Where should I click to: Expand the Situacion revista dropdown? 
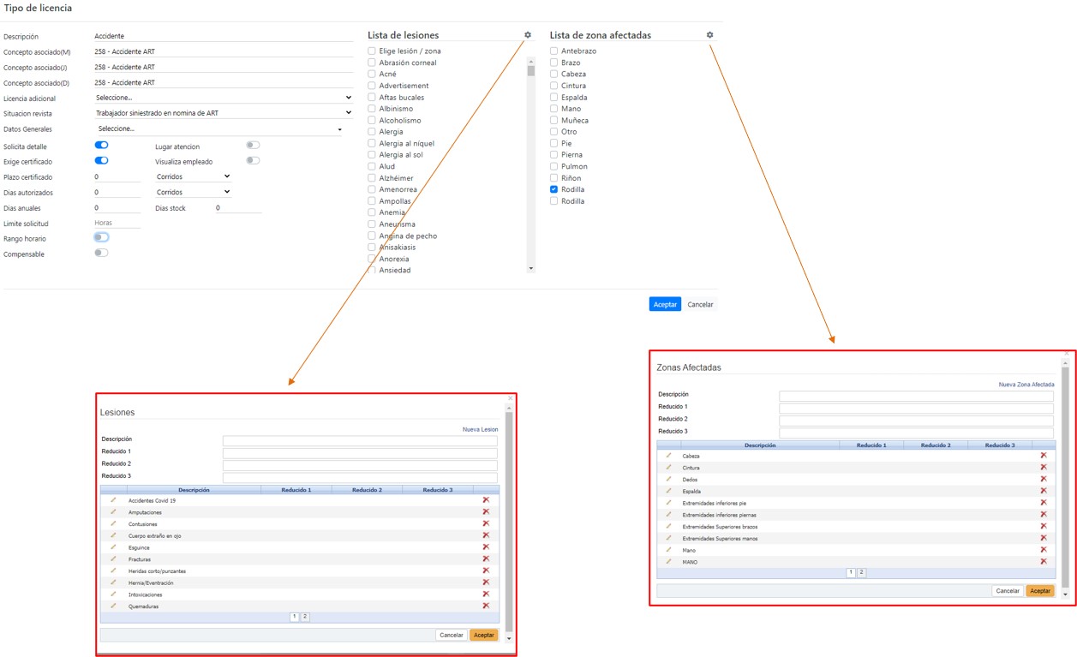click(223, 113)
